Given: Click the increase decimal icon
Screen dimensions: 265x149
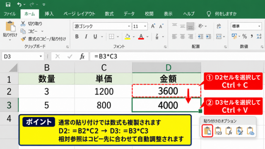Looking at the screenshot, I should tap(259, 36).
